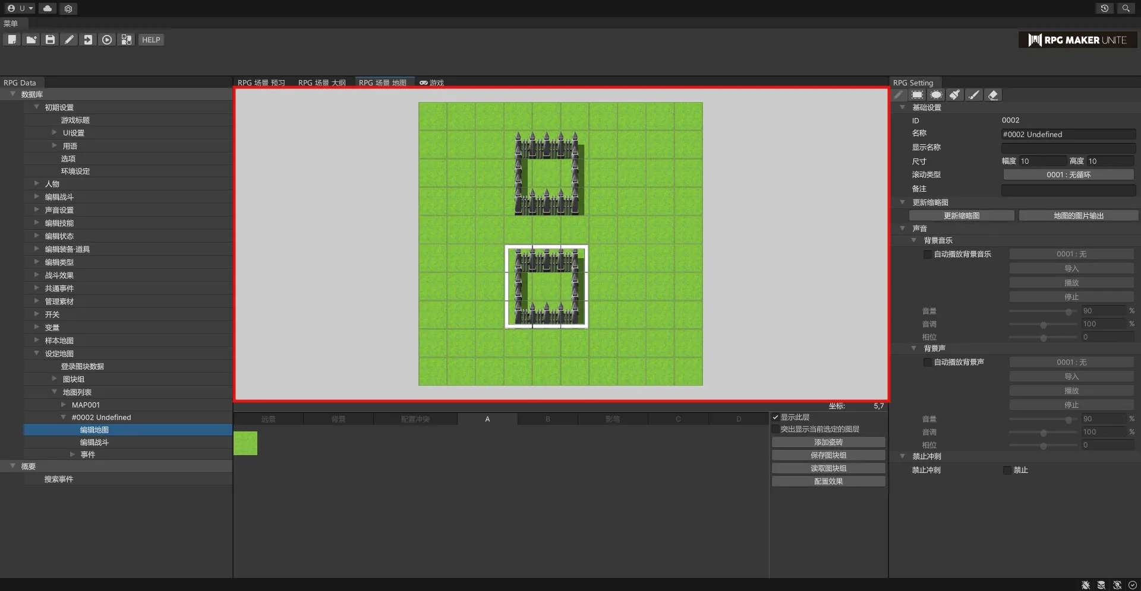Click the 更新缩略图 button
The width and height of the screenshot is (1141, 591).
tap(961, 216)
